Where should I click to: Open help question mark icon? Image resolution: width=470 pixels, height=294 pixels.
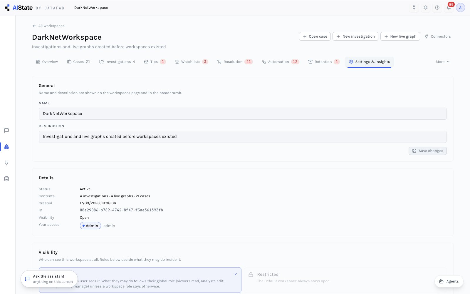click(x=437, y=8)
